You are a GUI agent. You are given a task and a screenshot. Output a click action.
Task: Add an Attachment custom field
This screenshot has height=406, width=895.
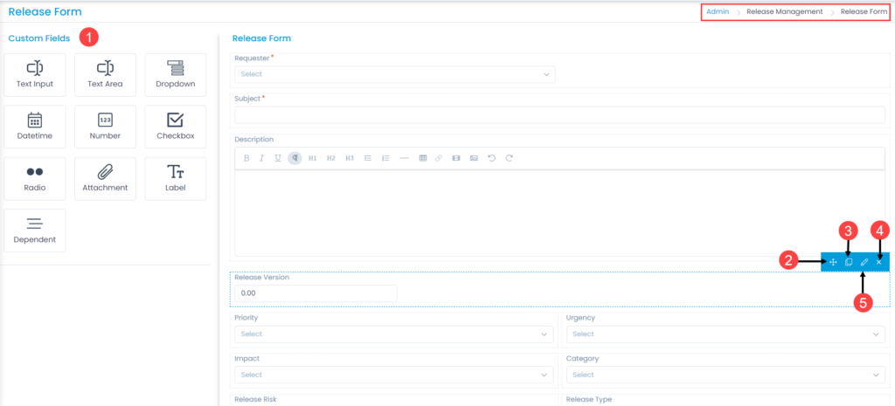click(x=105, y=178)
